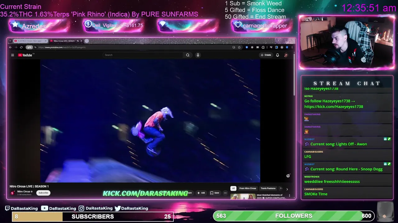Click the YouTube DaRastaKing social icon
Viewport: 398px width, 223px height.
(44, 208)
